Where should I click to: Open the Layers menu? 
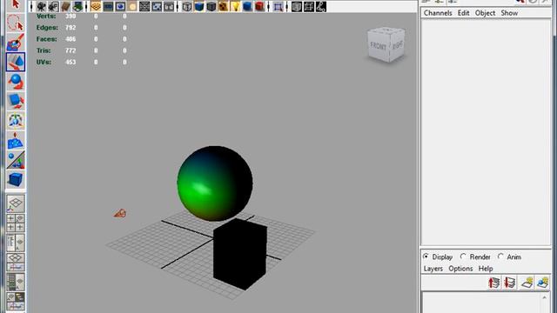[433, 269]
